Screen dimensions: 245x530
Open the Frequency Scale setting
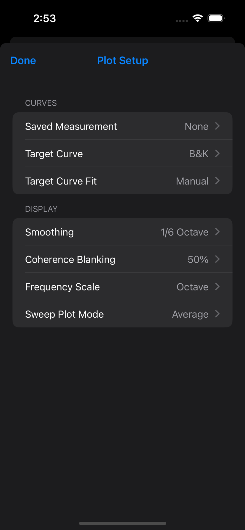point(62,287)
